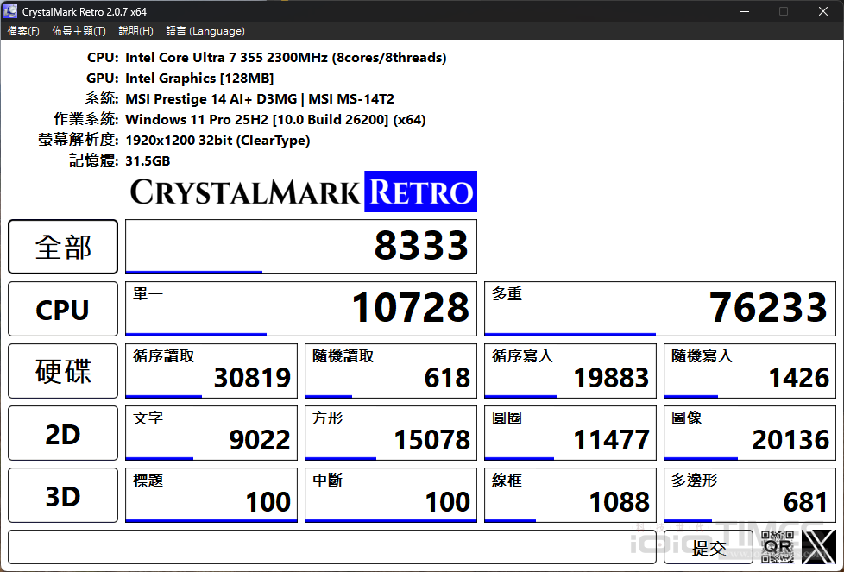This screenshot has width=844, height=572.
Task: Click the CrystalMark Retro logo banner
Action: pos(302,192)
